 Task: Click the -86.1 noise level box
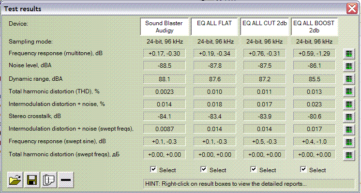pyautogui.click(x=314, y=66)
